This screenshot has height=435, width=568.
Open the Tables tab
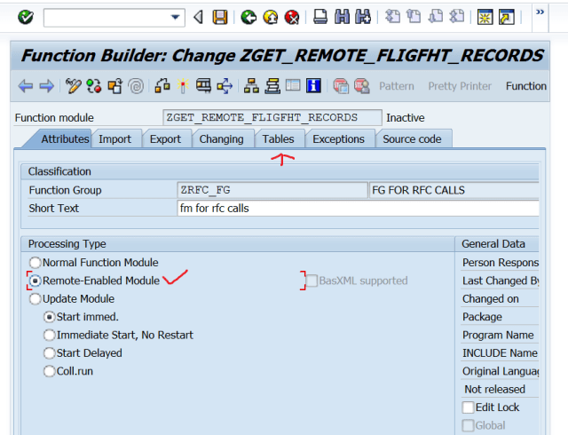click(x=278, y=139)
